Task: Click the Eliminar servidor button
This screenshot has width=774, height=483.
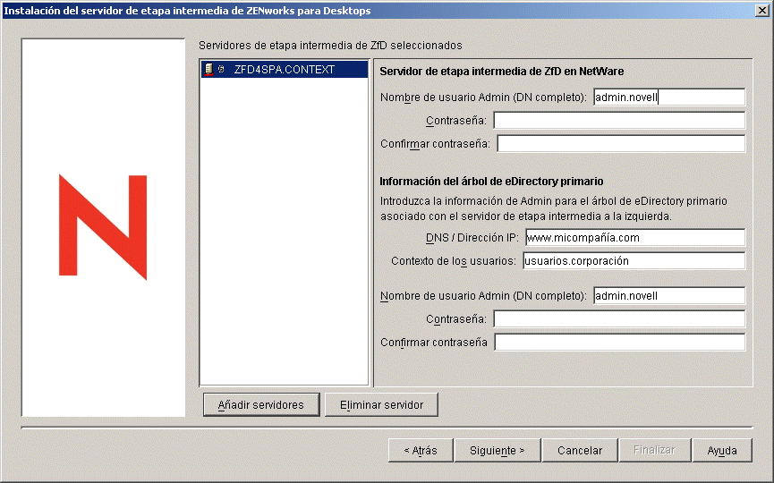Action: click(381, 405)
